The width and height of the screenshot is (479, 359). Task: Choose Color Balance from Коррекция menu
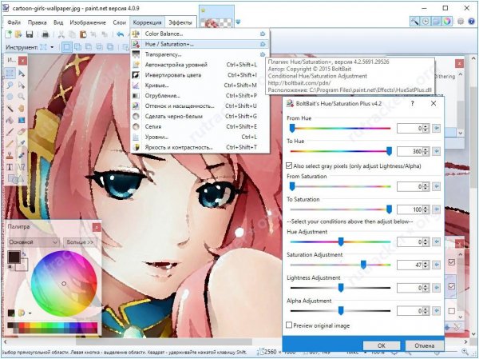[200, 34]
